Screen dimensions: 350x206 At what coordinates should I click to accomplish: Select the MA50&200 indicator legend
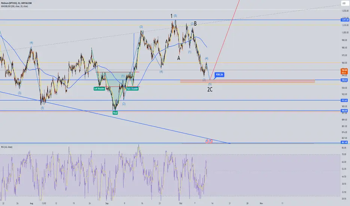coord(15,6)
